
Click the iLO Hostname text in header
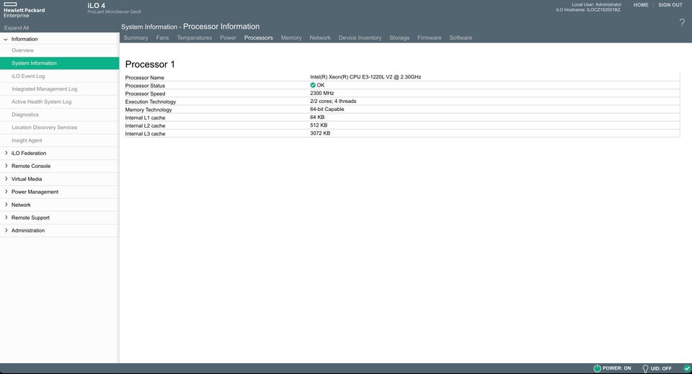tap(589, 9)
